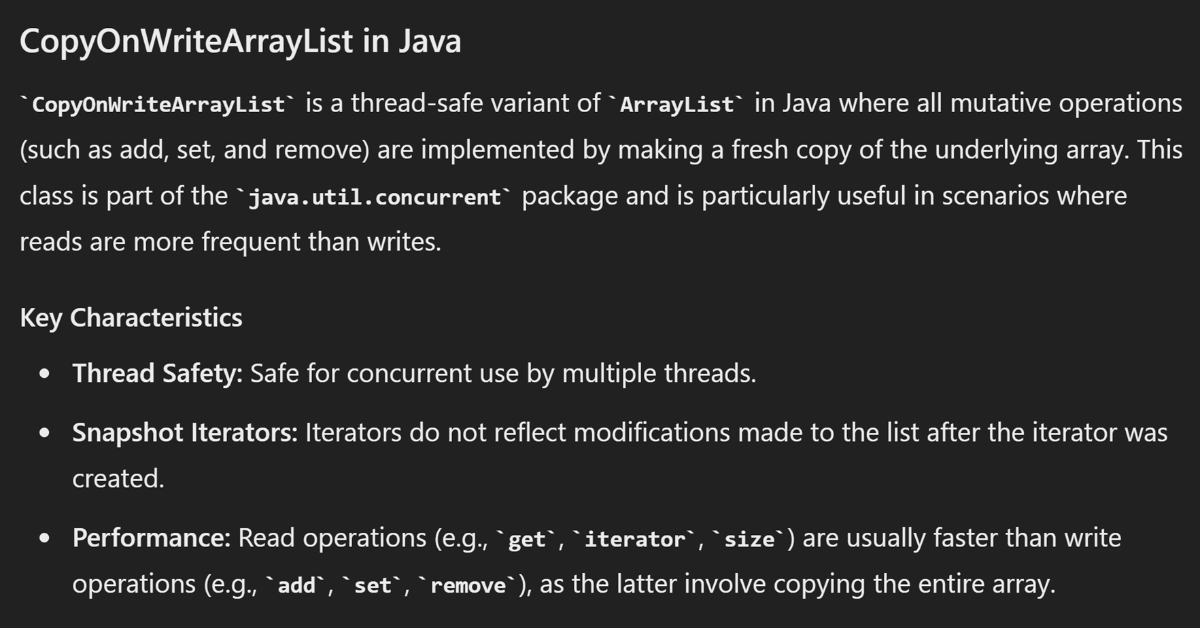The image size is (1200, 628).
Task: Click the add inline code
Action: [x=296, y=585]
